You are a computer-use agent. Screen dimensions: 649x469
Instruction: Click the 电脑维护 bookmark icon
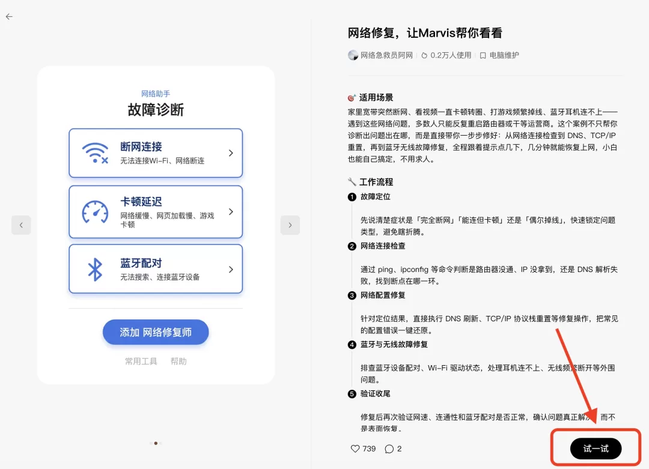tap(483, 55)
